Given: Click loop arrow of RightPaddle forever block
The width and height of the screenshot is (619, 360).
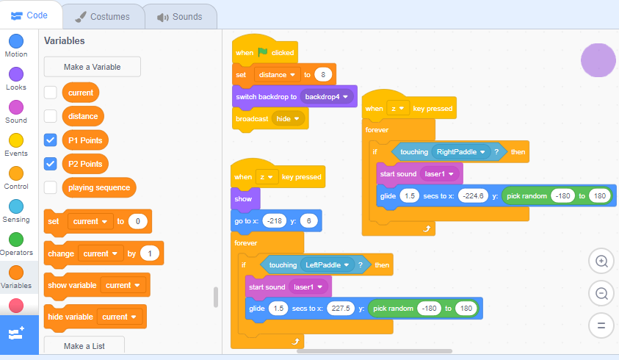Looking at the screenshot, I should [427, 228].
